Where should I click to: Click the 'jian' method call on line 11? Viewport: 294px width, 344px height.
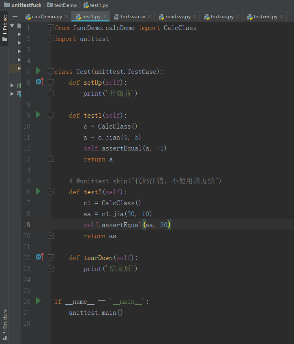click(113, 138)
